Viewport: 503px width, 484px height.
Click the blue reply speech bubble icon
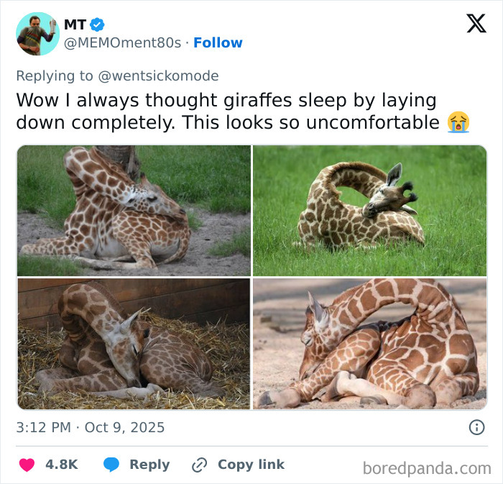coord(111,465)
